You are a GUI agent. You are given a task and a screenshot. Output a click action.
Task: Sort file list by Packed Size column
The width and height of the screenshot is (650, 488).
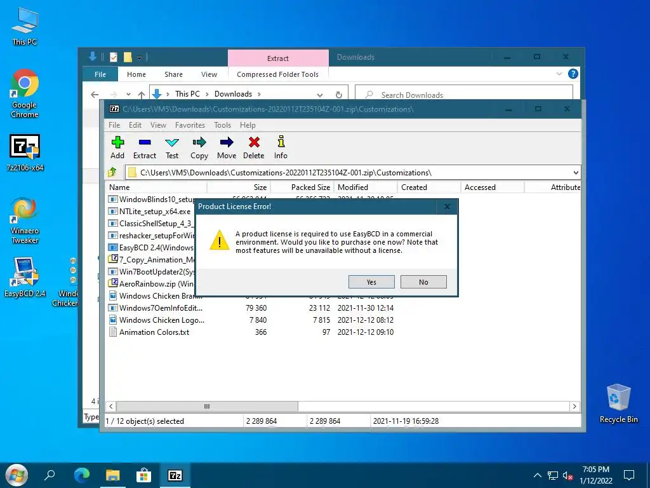[x=302, y=187]
